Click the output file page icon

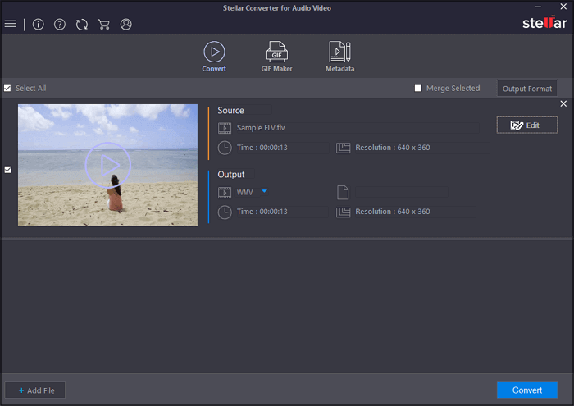[343, 193]
